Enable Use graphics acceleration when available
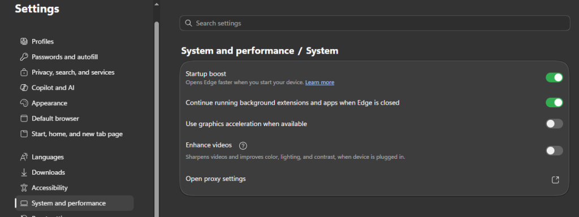 (x=554, y=124)
